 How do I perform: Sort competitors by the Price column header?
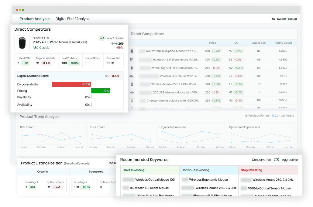[212, 43]
